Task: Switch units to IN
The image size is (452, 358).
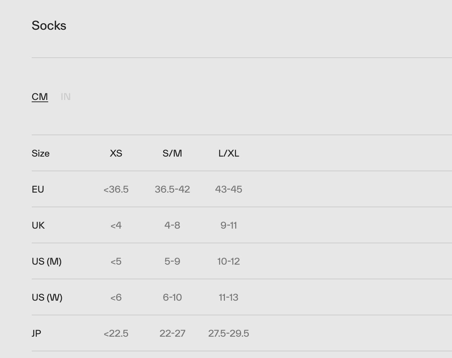Action: [66, 97]
